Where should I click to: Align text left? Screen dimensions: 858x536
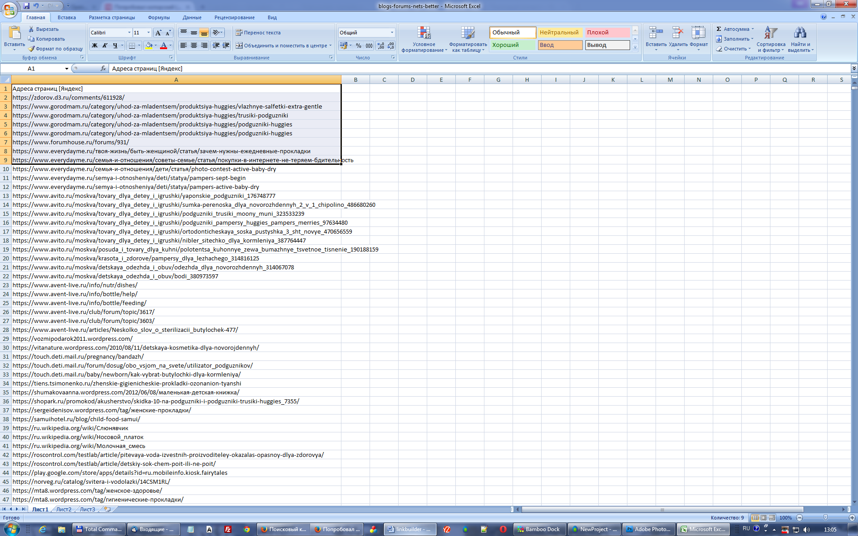pyautogui.click(x=183, y=46)
